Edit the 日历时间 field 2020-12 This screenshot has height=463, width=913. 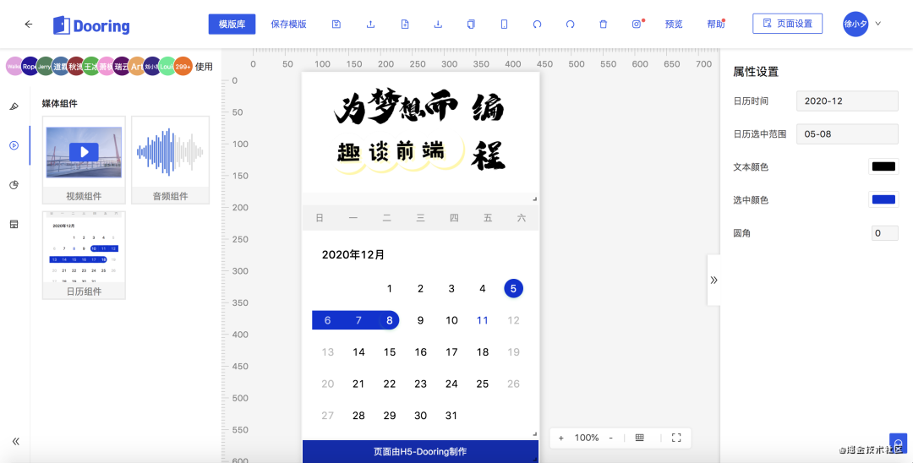pos(846,101)
